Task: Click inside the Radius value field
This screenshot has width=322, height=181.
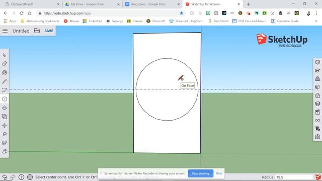Action: (294, 177)
